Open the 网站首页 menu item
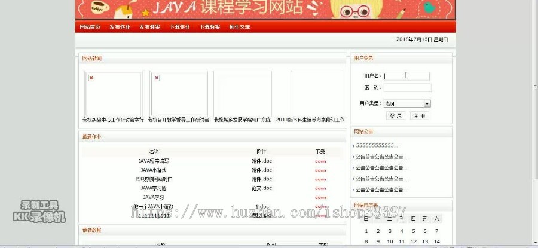Screen dimensions: 538x248 pos(90,27)
